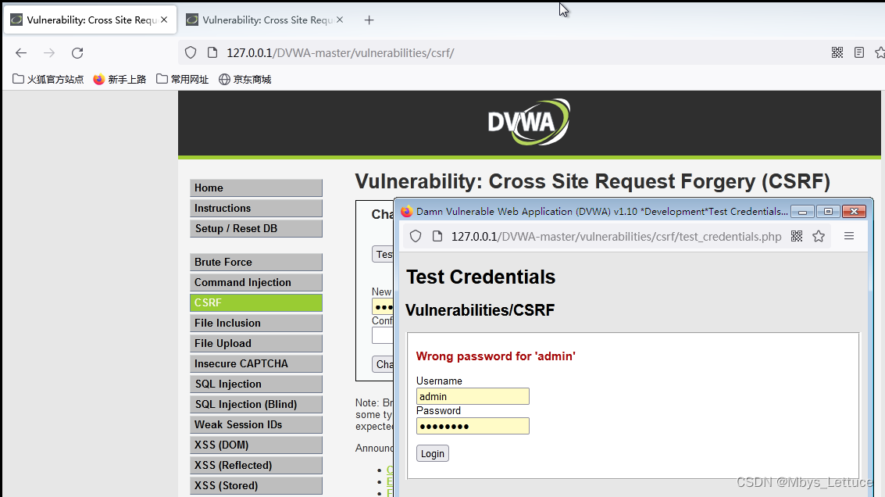Image resolution: width=885 pixels, height=497 pixels.
Task: Bookmark popup page with star icon
Action: [x=819, y=236]
